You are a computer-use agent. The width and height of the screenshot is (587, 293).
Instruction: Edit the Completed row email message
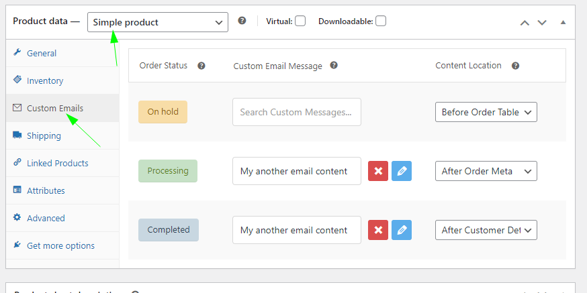pos(402,230)
